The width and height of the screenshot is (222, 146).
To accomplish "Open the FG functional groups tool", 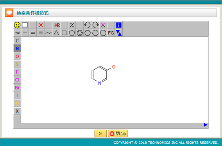I will click(111, 33).
